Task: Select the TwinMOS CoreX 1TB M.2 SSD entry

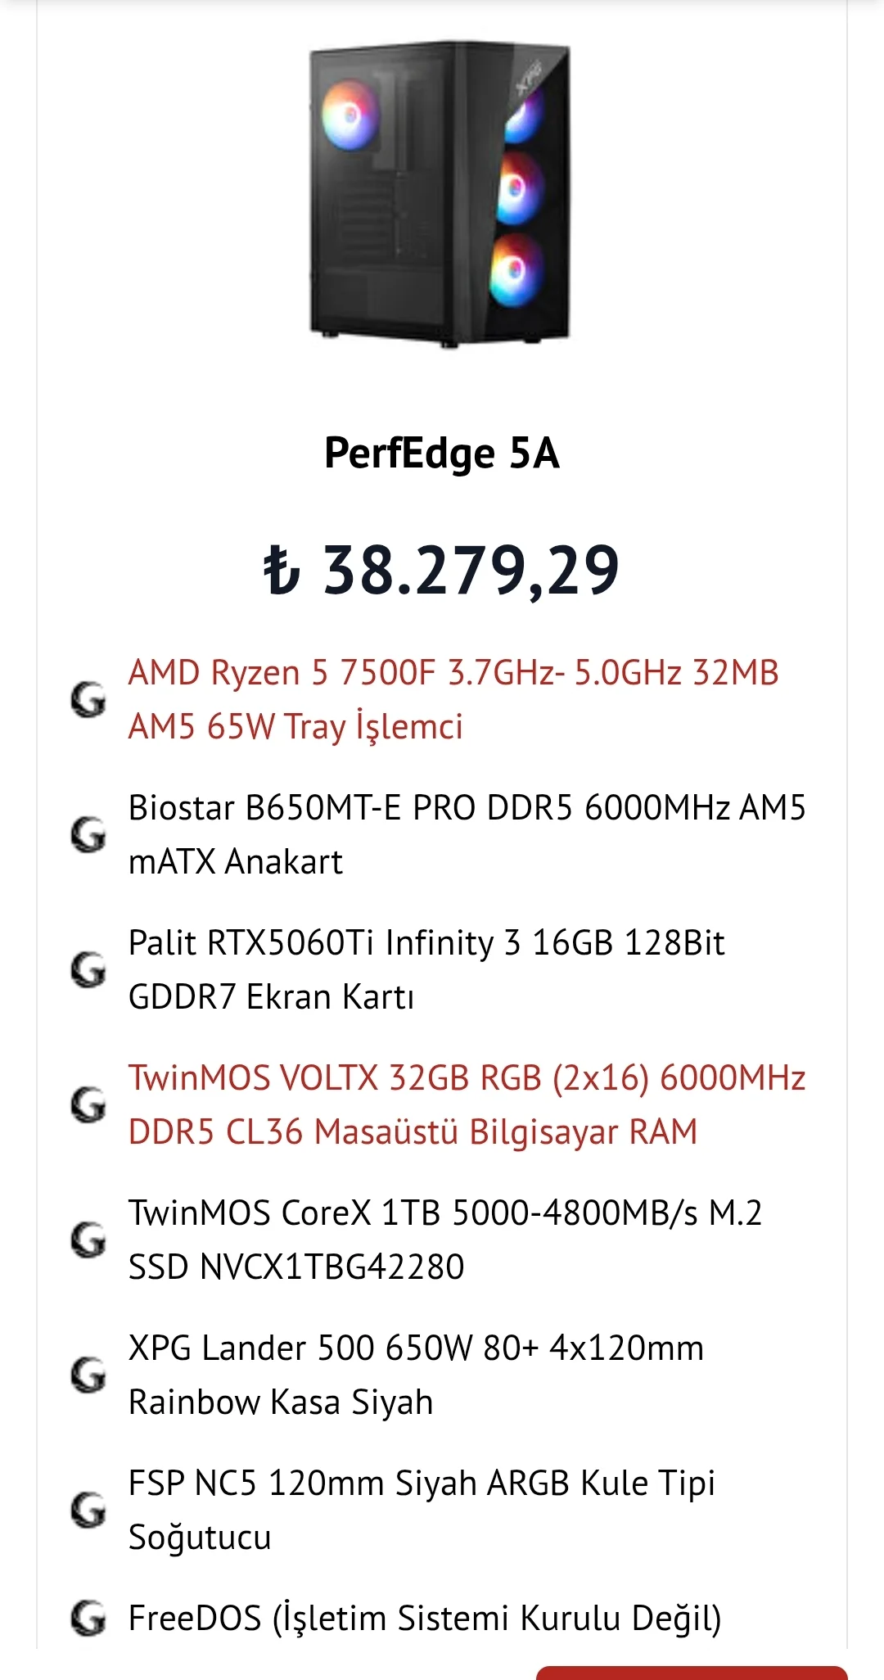Action: [445, 1240]
